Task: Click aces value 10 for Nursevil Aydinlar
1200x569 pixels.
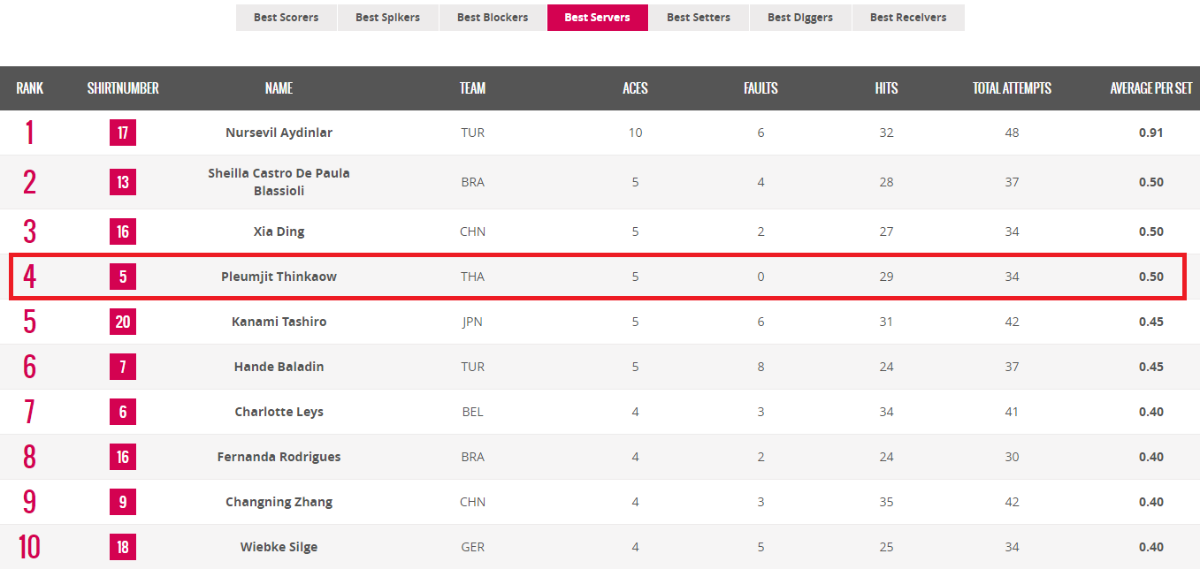Action: coord(635,133)
